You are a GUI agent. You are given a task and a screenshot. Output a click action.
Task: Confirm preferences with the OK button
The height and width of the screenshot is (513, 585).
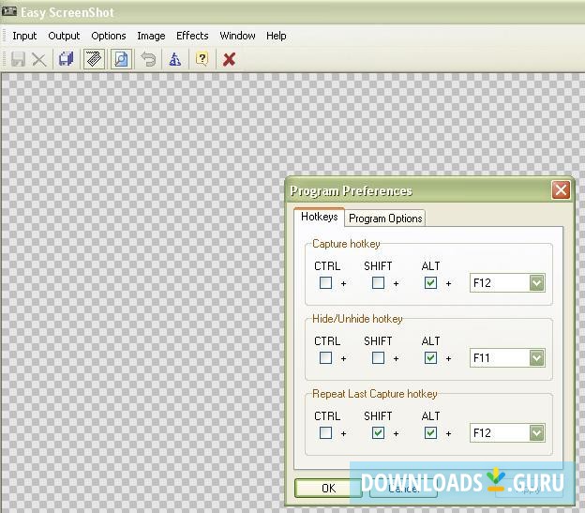pos(328,488)
